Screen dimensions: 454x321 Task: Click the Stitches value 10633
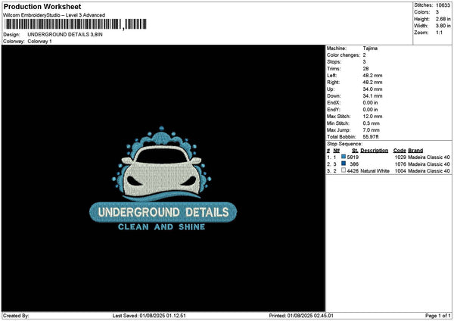click(443, 5)
